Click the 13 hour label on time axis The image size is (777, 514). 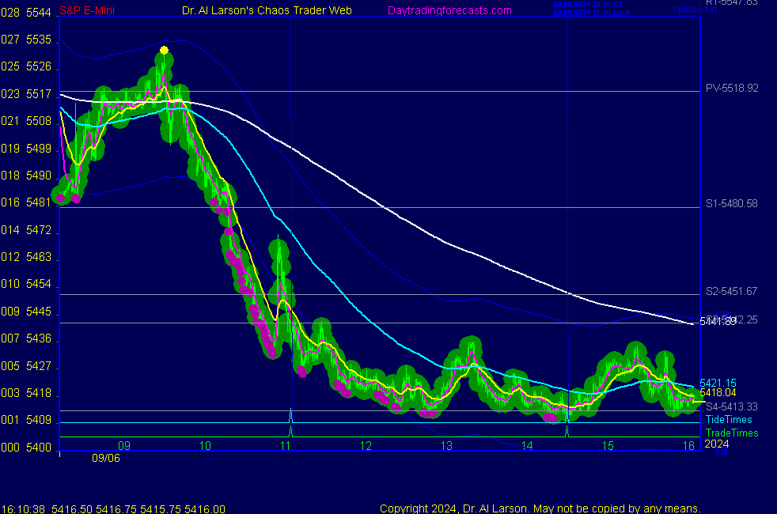point(446,446)
